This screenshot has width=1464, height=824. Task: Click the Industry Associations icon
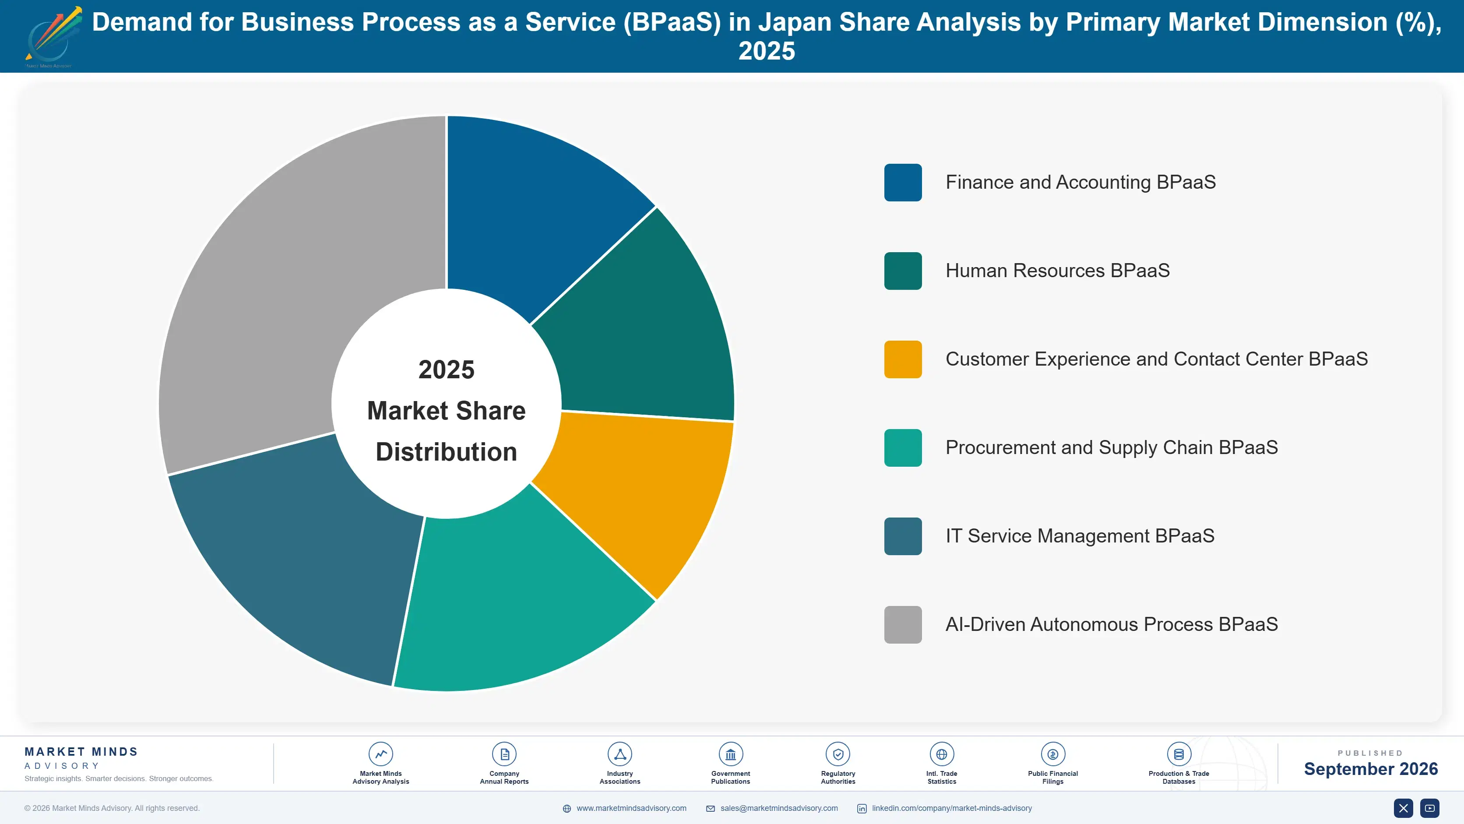click(619, 754)
